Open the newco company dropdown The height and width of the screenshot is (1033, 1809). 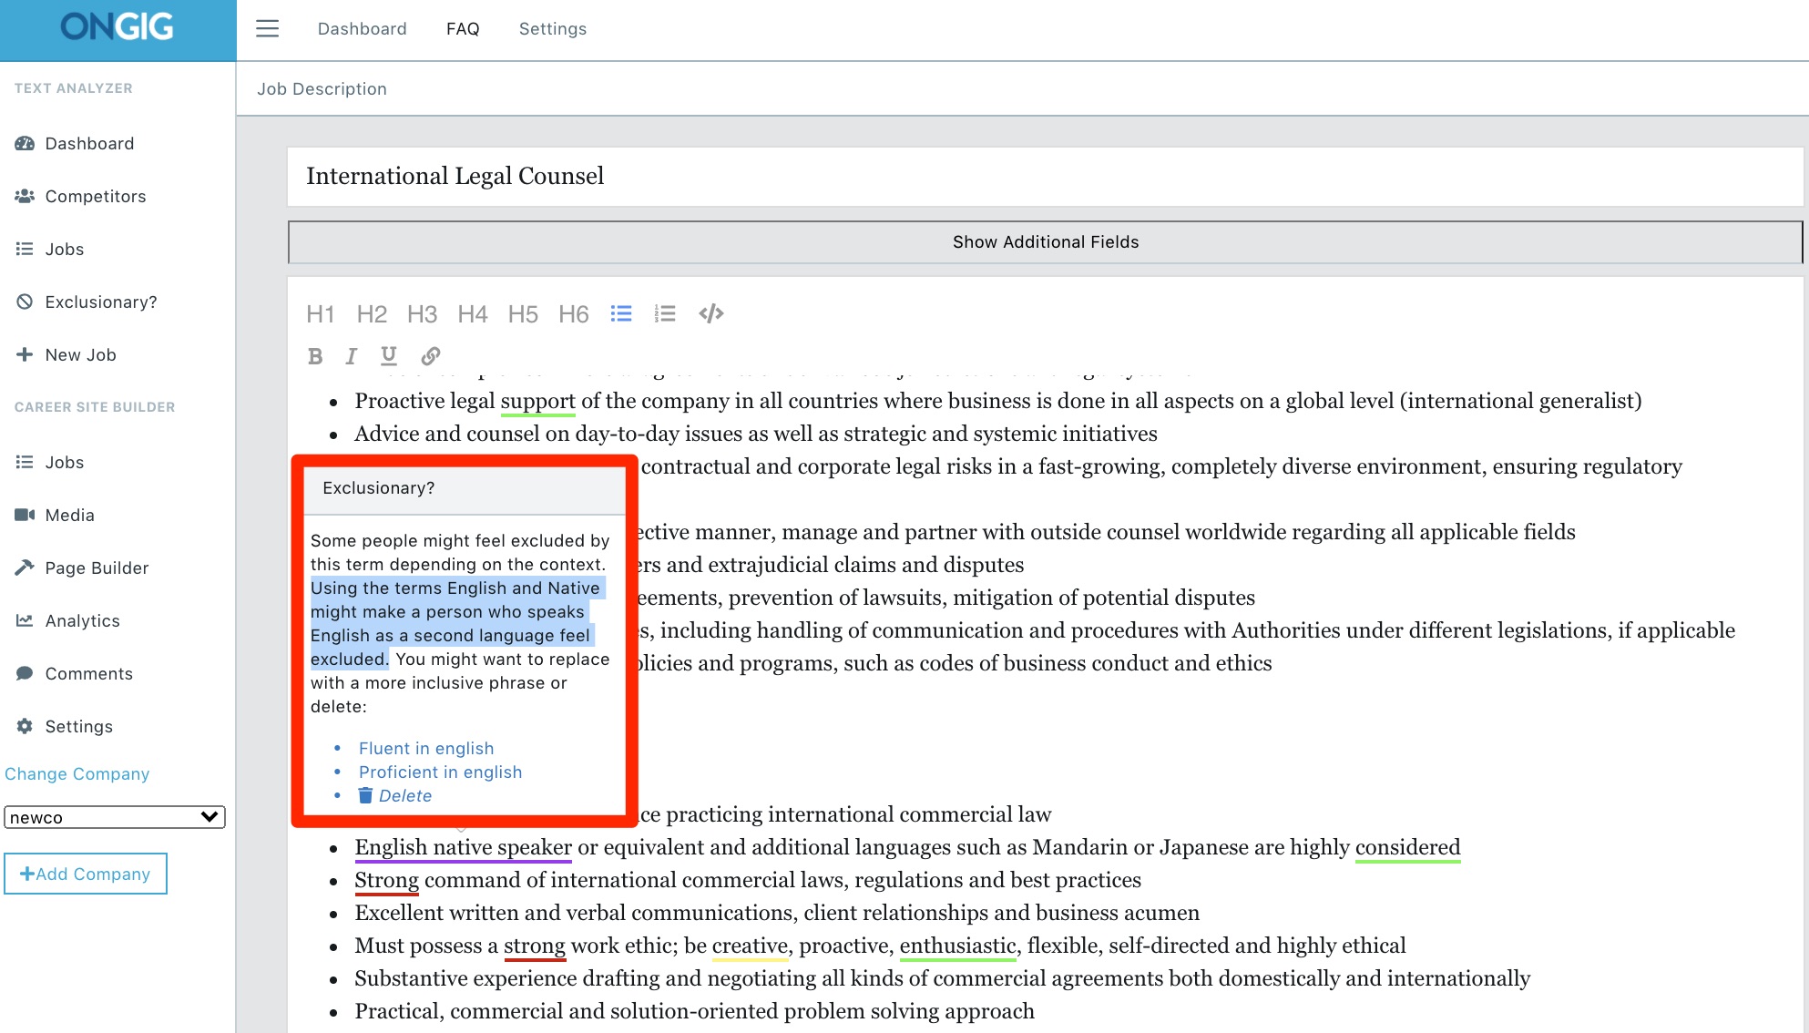[115, 817]
